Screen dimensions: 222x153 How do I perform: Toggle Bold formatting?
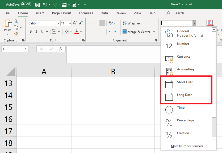pyautogui.click(x=31, y=32)
